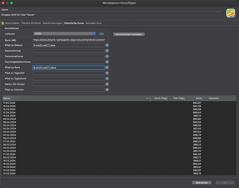The height and width of the screenshot is (188, 239).
Task: Select the row dated 02.04.2024
Action: [119, 135]
